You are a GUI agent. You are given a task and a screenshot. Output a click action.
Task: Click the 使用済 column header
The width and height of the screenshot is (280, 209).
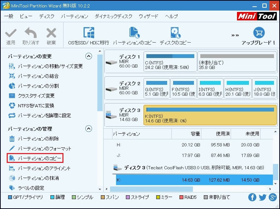click(216, 134)
